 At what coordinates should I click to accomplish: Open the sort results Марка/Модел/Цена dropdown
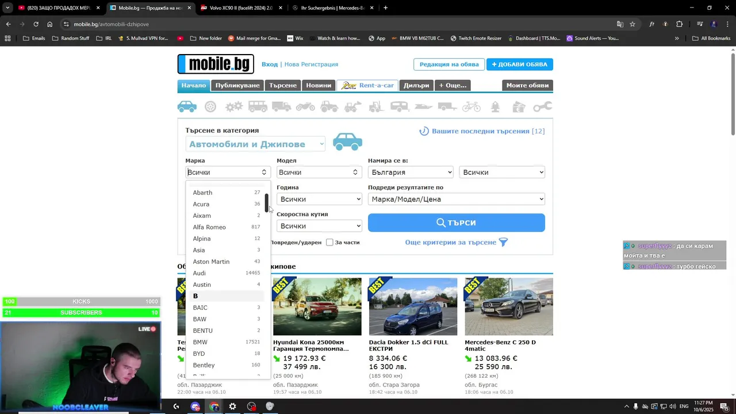(457, 199)
